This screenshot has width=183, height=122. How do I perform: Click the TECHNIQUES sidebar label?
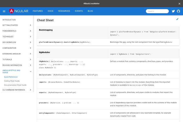(8, 37)
